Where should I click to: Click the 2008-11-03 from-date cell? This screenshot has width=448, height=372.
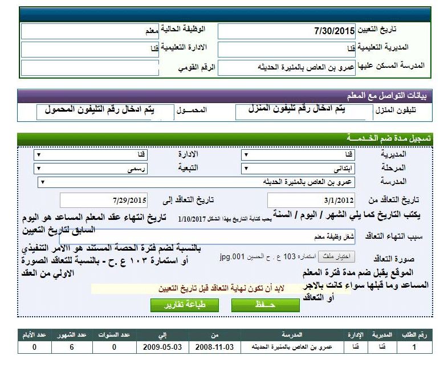[x=214, y=347]
